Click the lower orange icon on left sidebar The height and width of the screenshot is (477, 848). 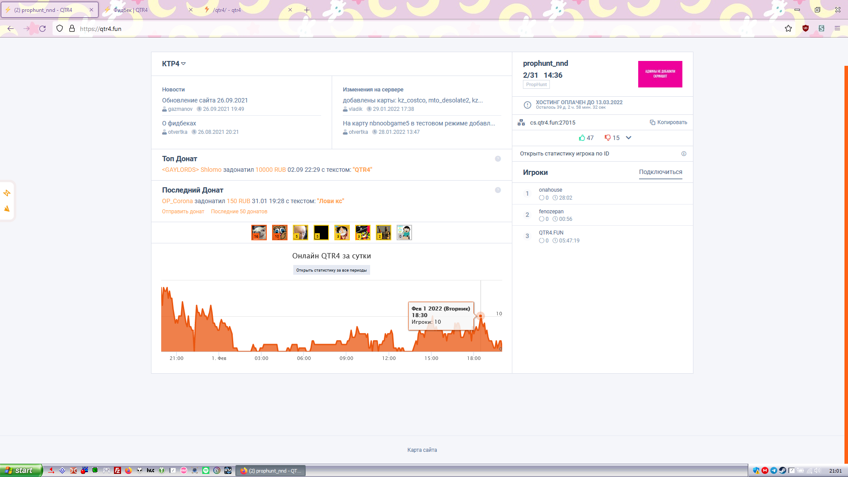[x=7, y=209]
